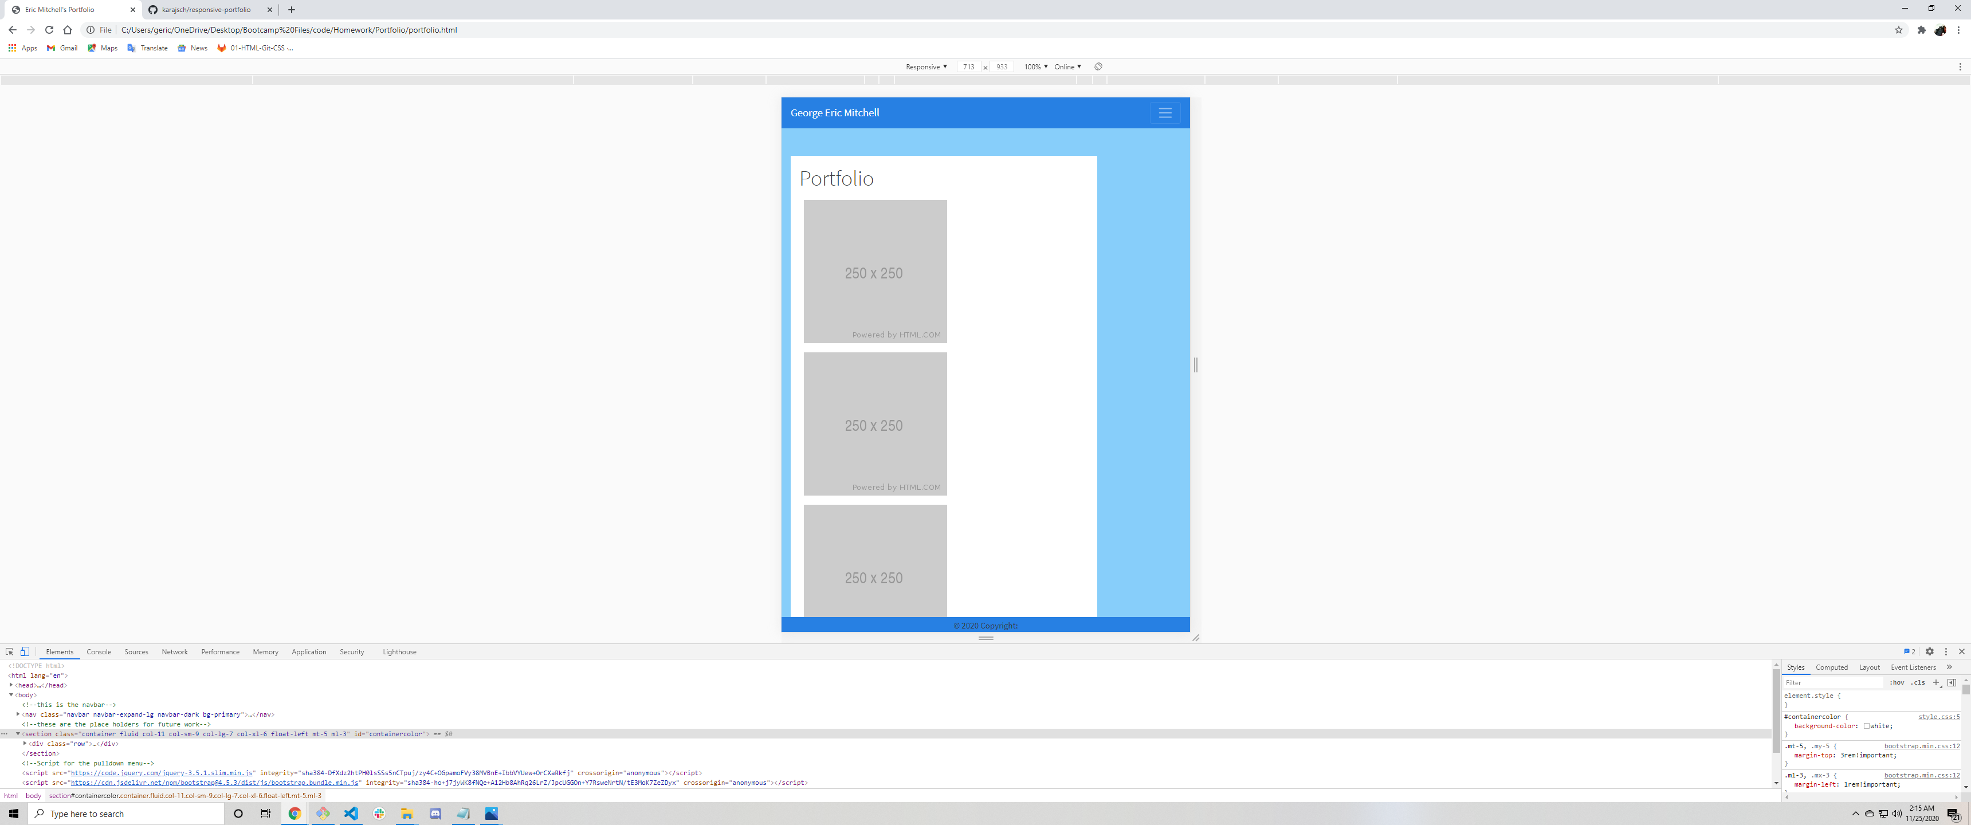Screen dimensions: 1971x825
Task: Open the Apps bookmark shortcut
Action: 23,48
